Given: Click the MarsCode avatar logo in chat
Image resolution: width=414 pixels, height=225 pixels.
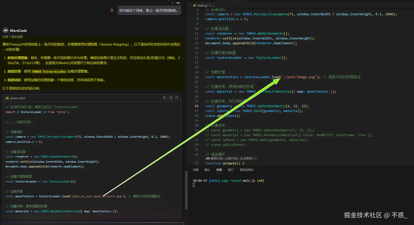Looking at the screenshot, I should [6, 31].
